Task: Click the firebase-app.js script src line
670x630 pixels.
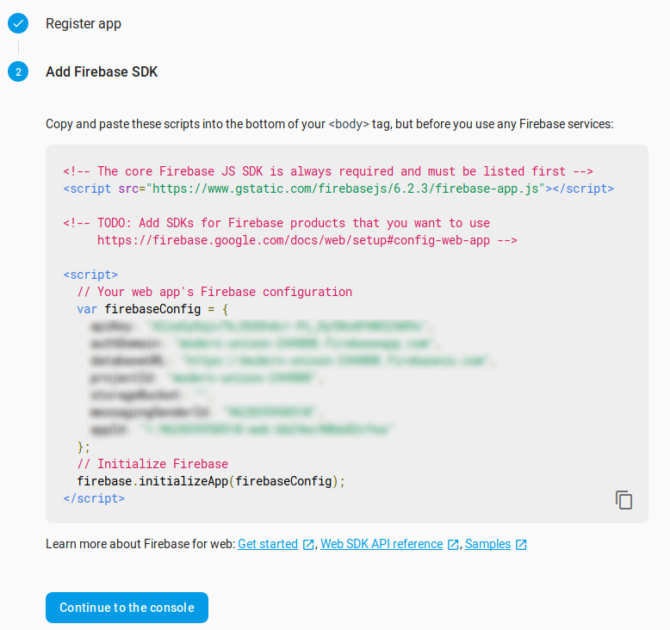Action: click(x=338, y=188)
